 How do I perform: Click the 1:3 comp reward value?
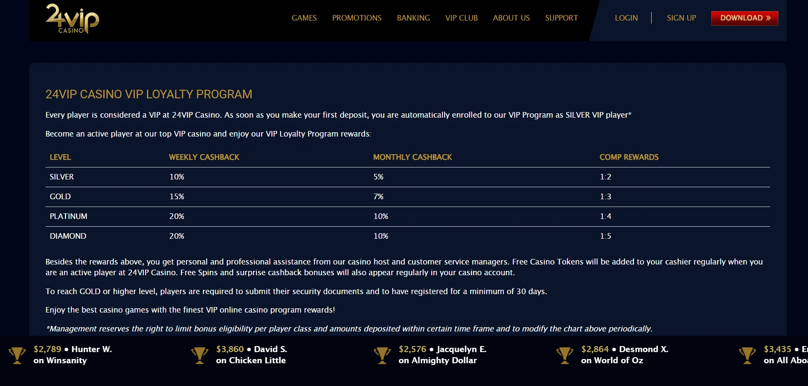(605, 197)
